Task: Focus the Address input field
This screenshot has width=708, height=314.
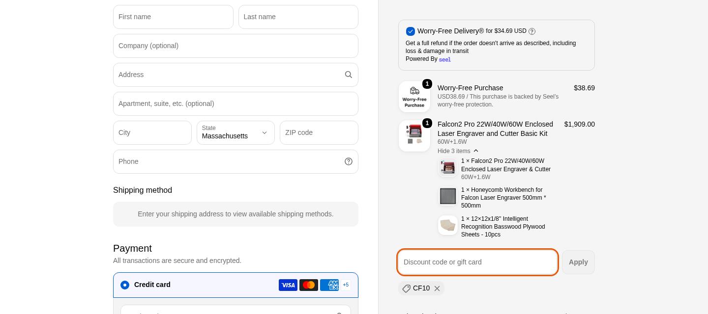Action: pyautogui.click(x=236, y=75)
